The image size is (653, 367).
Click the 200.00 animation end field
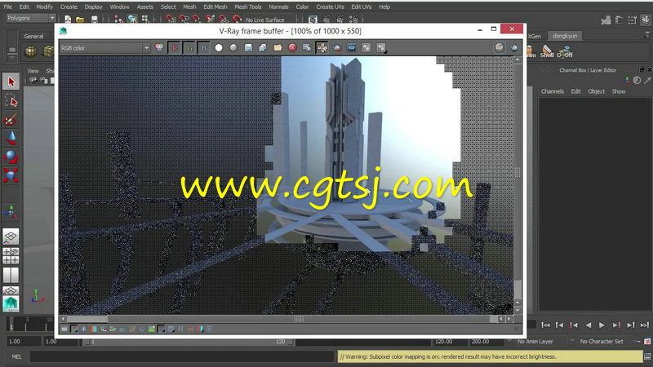(x=486, y=341)
